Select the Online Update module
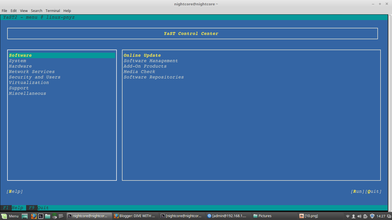The image size is (392, 220). (x=142, y=55)
